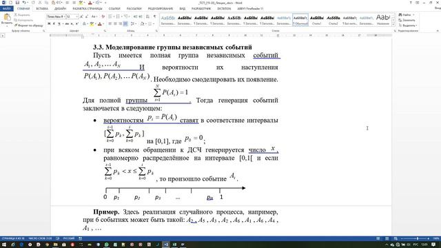Switch to Разметка страницы tab
Image resolution: width=441 pixels, height=248 pixels.
click(88, 9)
